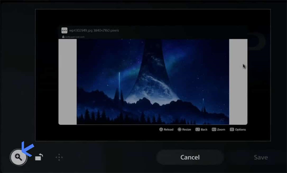Viewport: 287px width, 173px height.
Task: Cancel the image editing
Action: pos(190,157)
